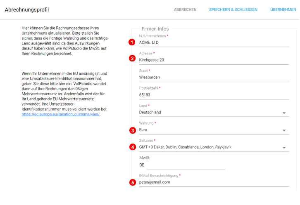This screenshot has width=300, height=205.
Task: Expand Land dropdown arrow
Action: [x=284, y=113]
